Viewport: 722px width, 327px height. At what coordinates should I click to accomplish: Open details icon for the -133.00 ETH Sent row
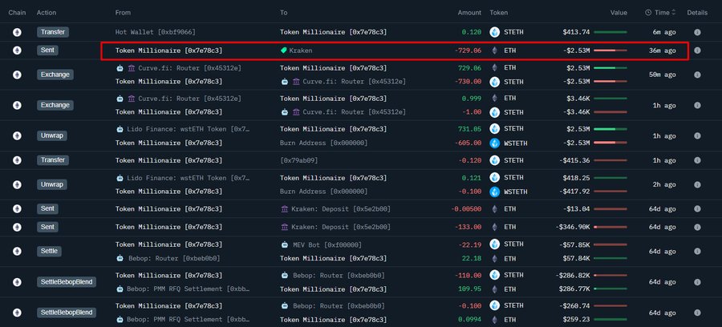click(x=697, y=227)
